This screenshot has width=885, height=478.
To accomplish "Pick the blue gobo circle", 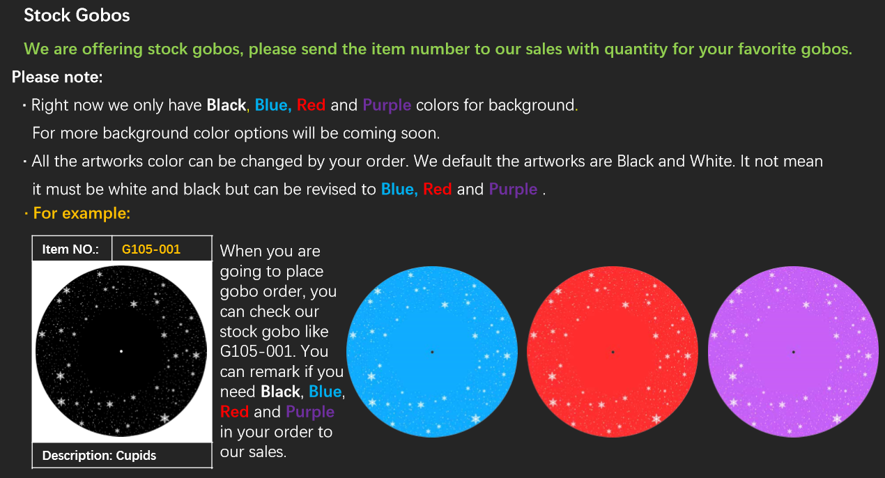I will coord(432,351).
